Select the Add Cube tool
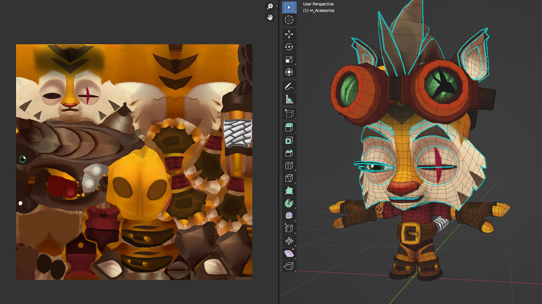Image resolution: width=542 pixels, height=304 pixels. tap(289, 114)
